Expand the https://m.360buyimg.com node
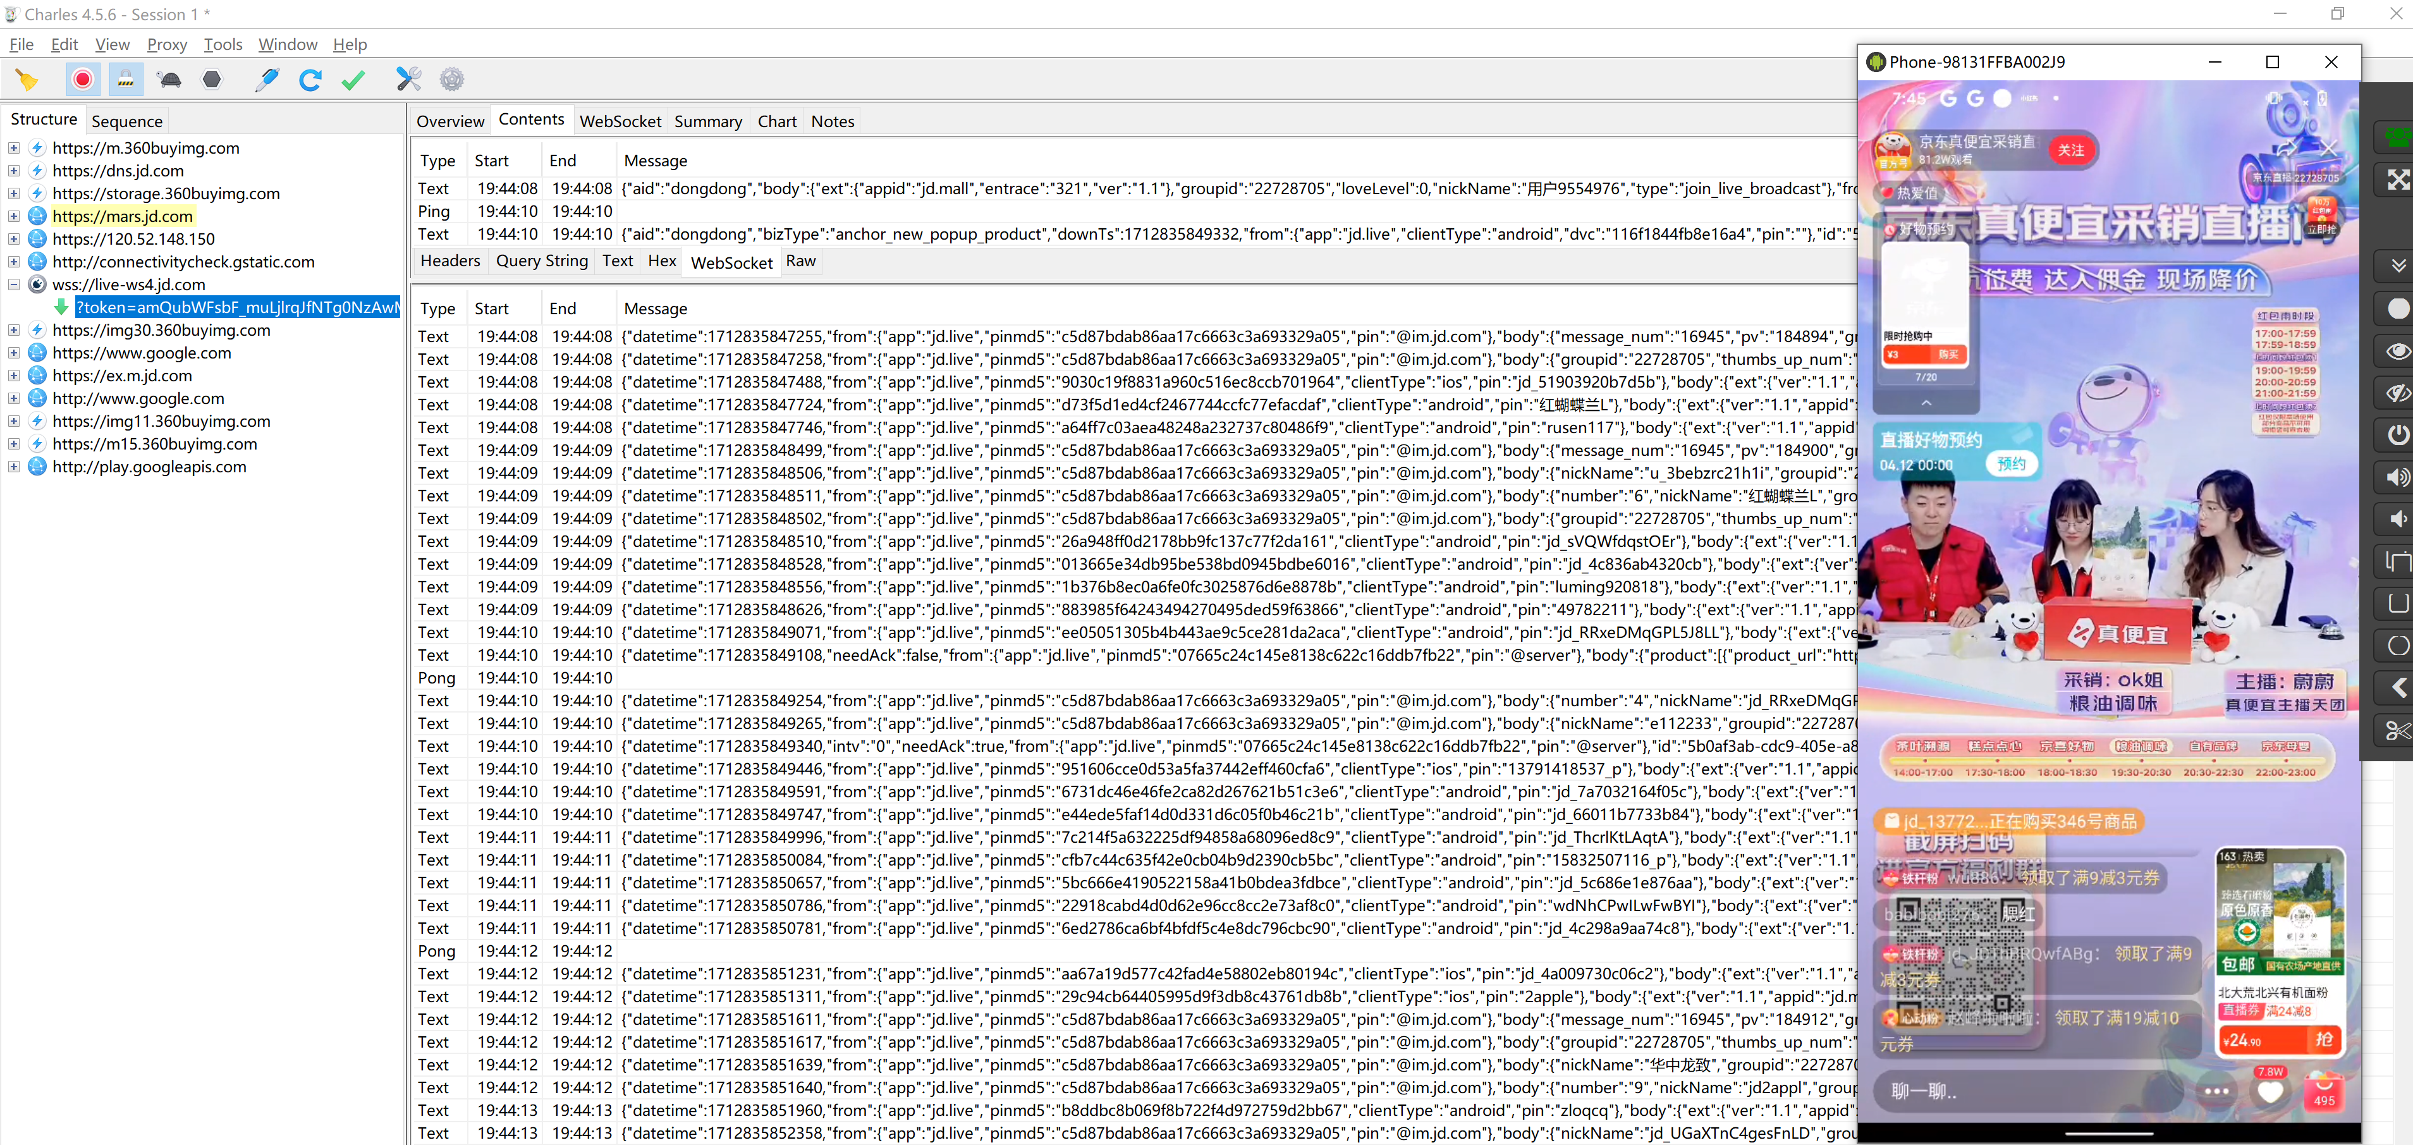 point(14,148)
